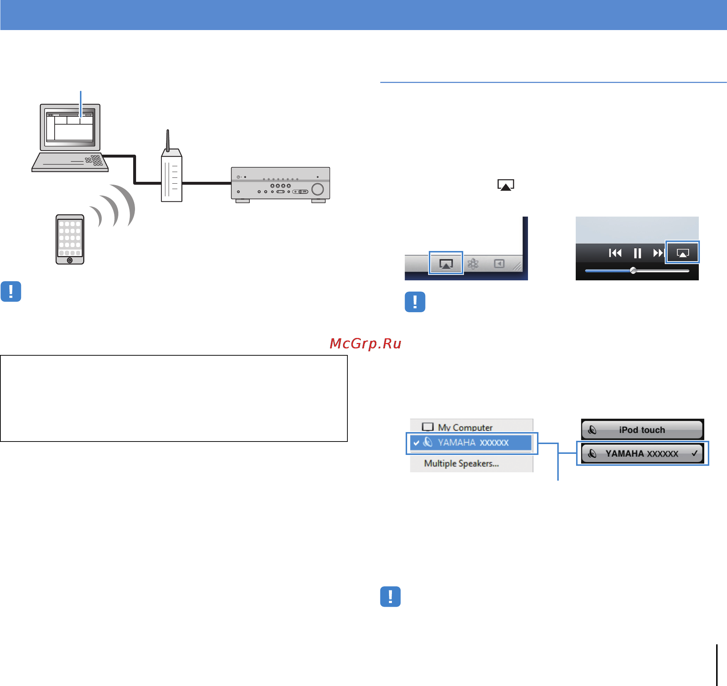727x686 pixels.
Task: Click the volume slider knob
Action: pos(633,271)
